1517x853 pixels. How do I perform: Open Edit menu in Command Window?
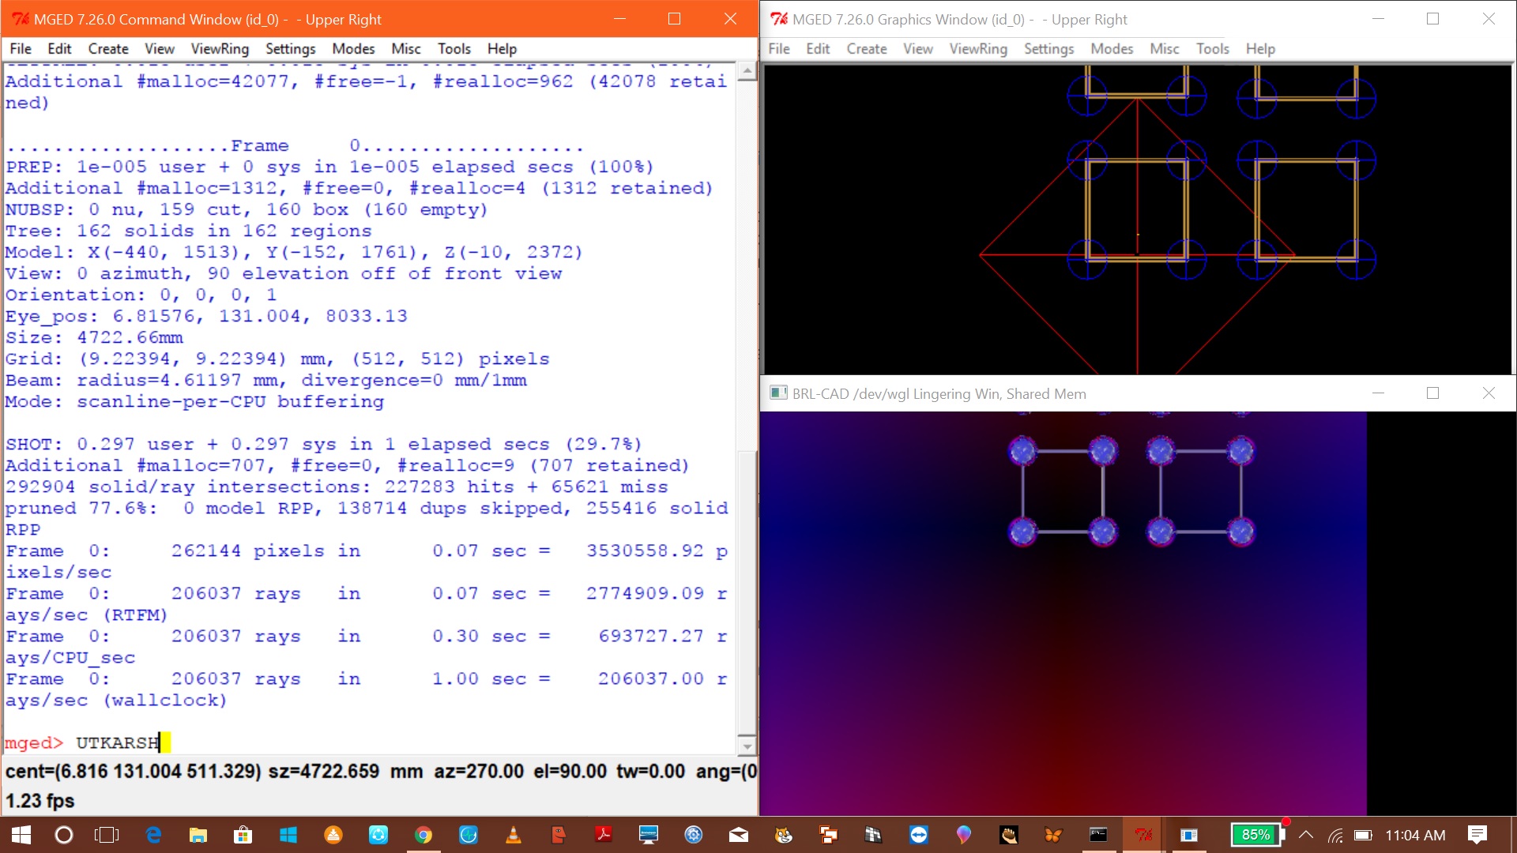(59, 49)
